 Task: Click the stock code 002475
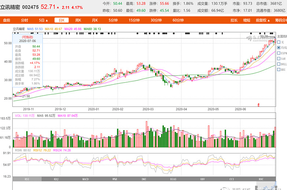pos(30,7)
